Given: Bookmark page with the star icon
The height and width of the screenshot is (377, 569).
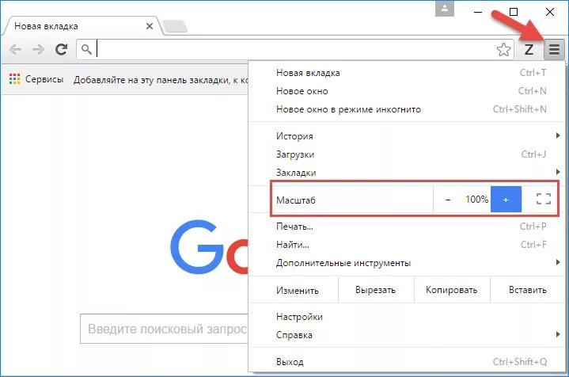Looking at the screenshot, I should 503,49.
